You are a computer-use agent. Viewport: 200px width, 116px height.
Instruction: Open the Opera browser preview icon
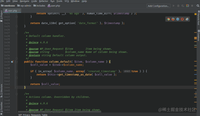click(x=182, y=19)
